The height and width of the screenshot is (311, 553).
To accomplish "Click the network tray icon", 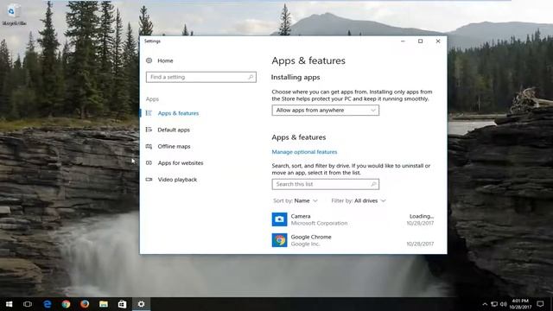I will 494,304.
